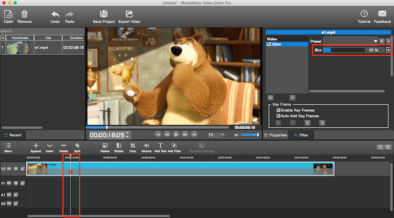Viewport: 394px width, 218px height.
Task: Hide the V2 track with its eye icon
Action: coord(16,169)
